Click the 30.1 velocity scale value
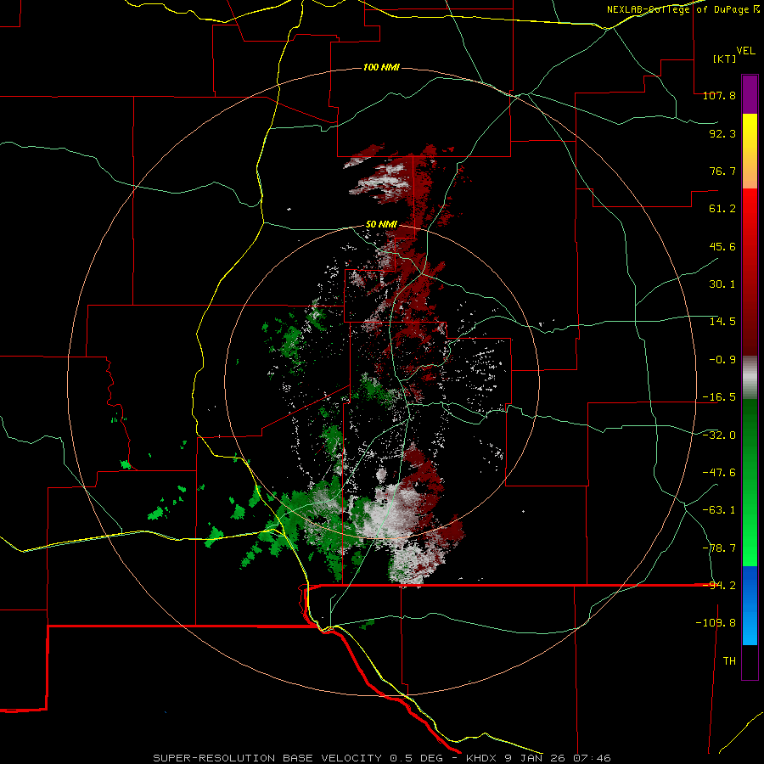This screenshot has width=764, height=764. [722, 284]
